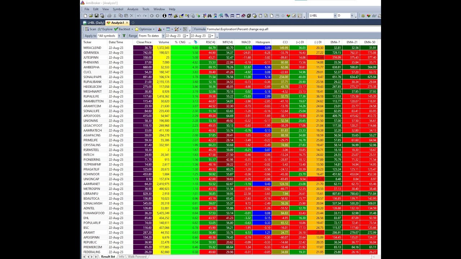Click the Formula path input field
Viewport: 461px width, 259px height.
294,29
